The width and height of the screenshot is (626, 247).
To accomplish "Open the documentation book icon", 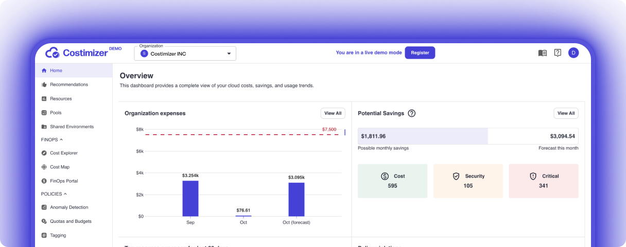I will (542, 53).
